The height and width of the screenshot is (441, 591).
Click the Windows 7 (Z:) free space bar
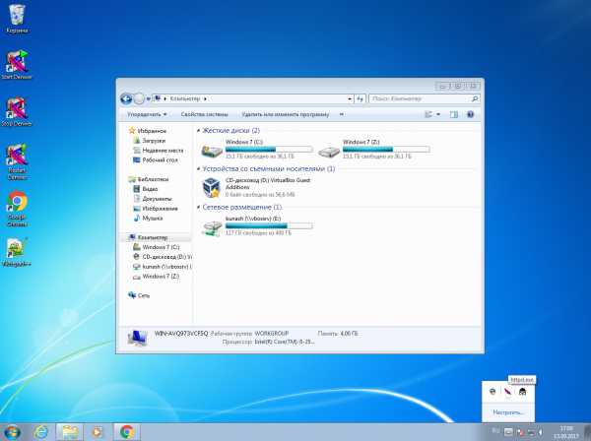(386, 150)
